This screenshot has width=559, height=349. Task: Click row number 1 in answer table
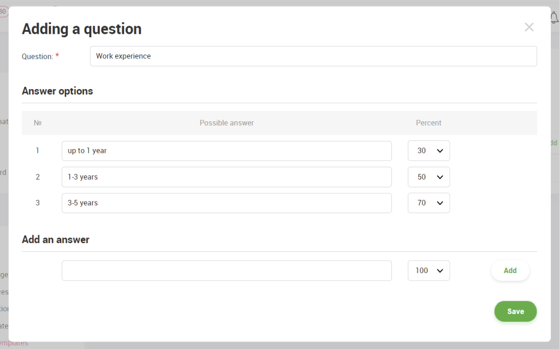(38, 151)
